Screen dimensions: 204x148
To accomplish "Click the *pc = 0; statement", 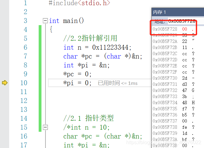I will point(77,74).
